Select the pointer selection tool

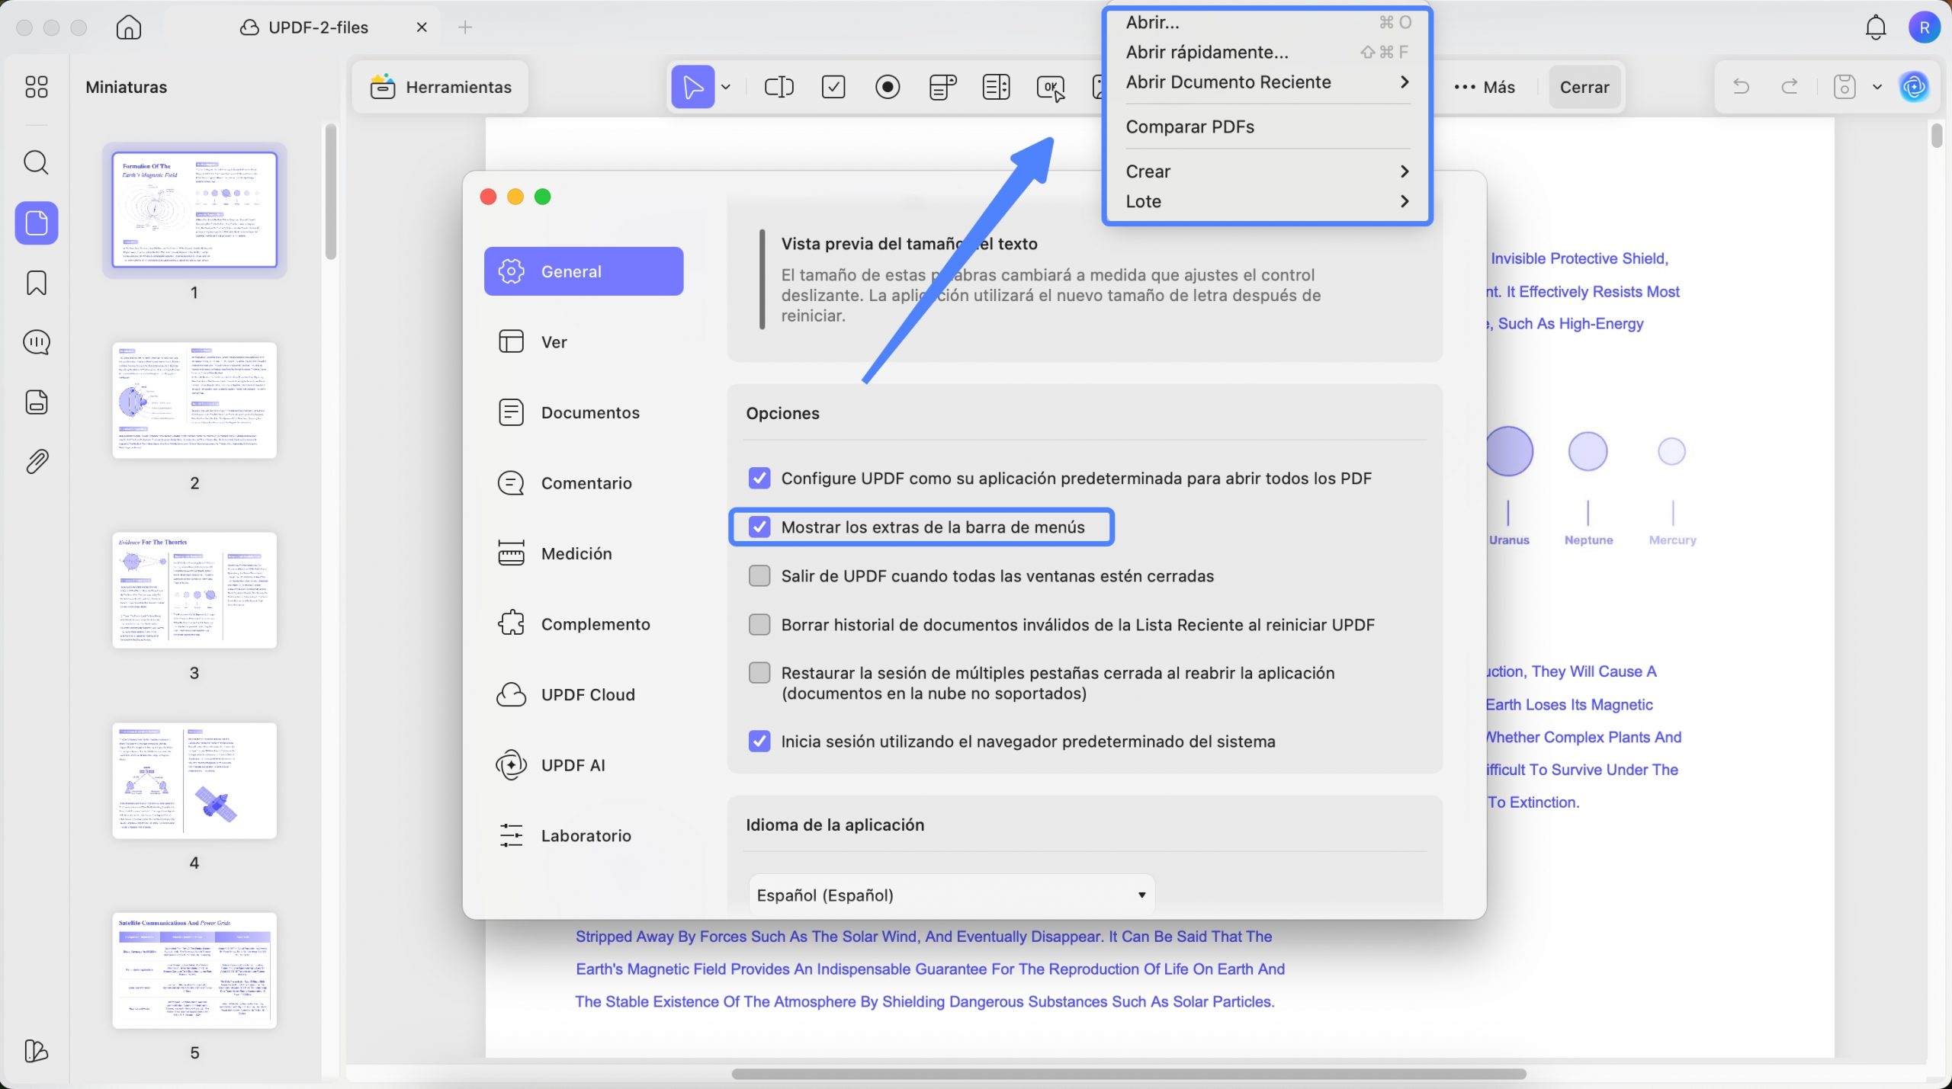693,87
